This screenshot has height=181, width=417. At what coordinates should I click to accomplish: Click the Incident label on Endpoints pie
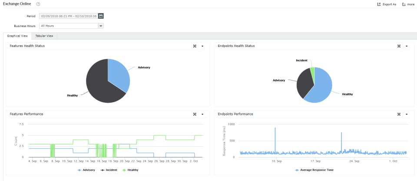pyautogui.click(x=301, y=60)
